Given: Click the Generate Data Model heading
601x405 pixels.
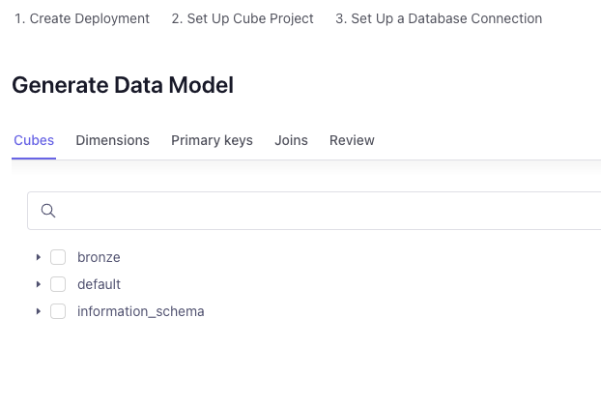Looking at the screenshot, I should 123,85.
